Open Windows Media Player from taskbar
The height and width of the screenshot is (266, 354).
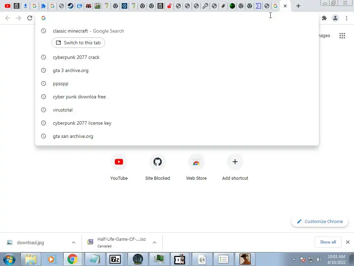click(x=52, y=259)
